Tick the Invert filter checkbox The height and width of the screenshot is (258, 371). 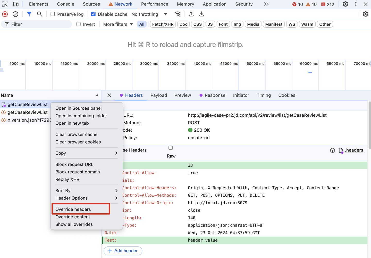[x=79, y=24]
